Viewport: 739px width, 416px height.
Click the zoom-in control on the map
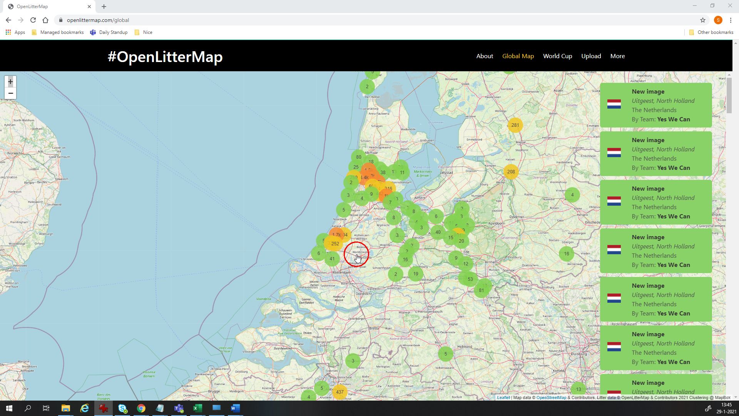coord(10,82)
